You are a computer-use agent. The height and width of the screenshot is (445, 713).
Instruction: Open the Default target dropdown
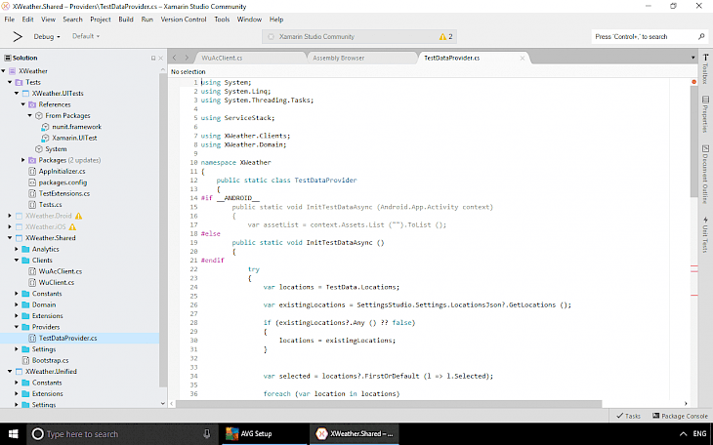coord(86,36)
